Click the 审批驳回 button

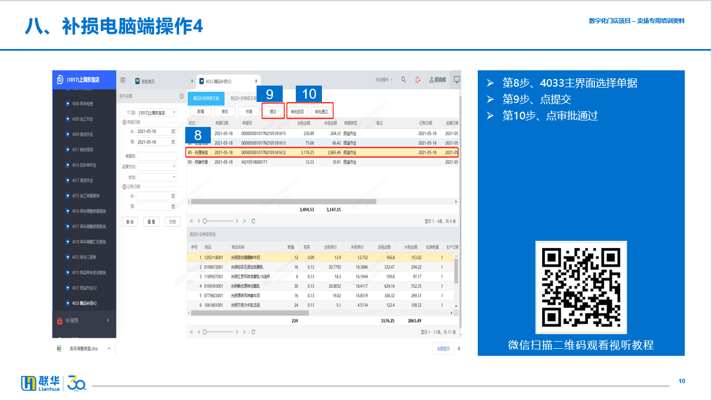click(297, 111)
